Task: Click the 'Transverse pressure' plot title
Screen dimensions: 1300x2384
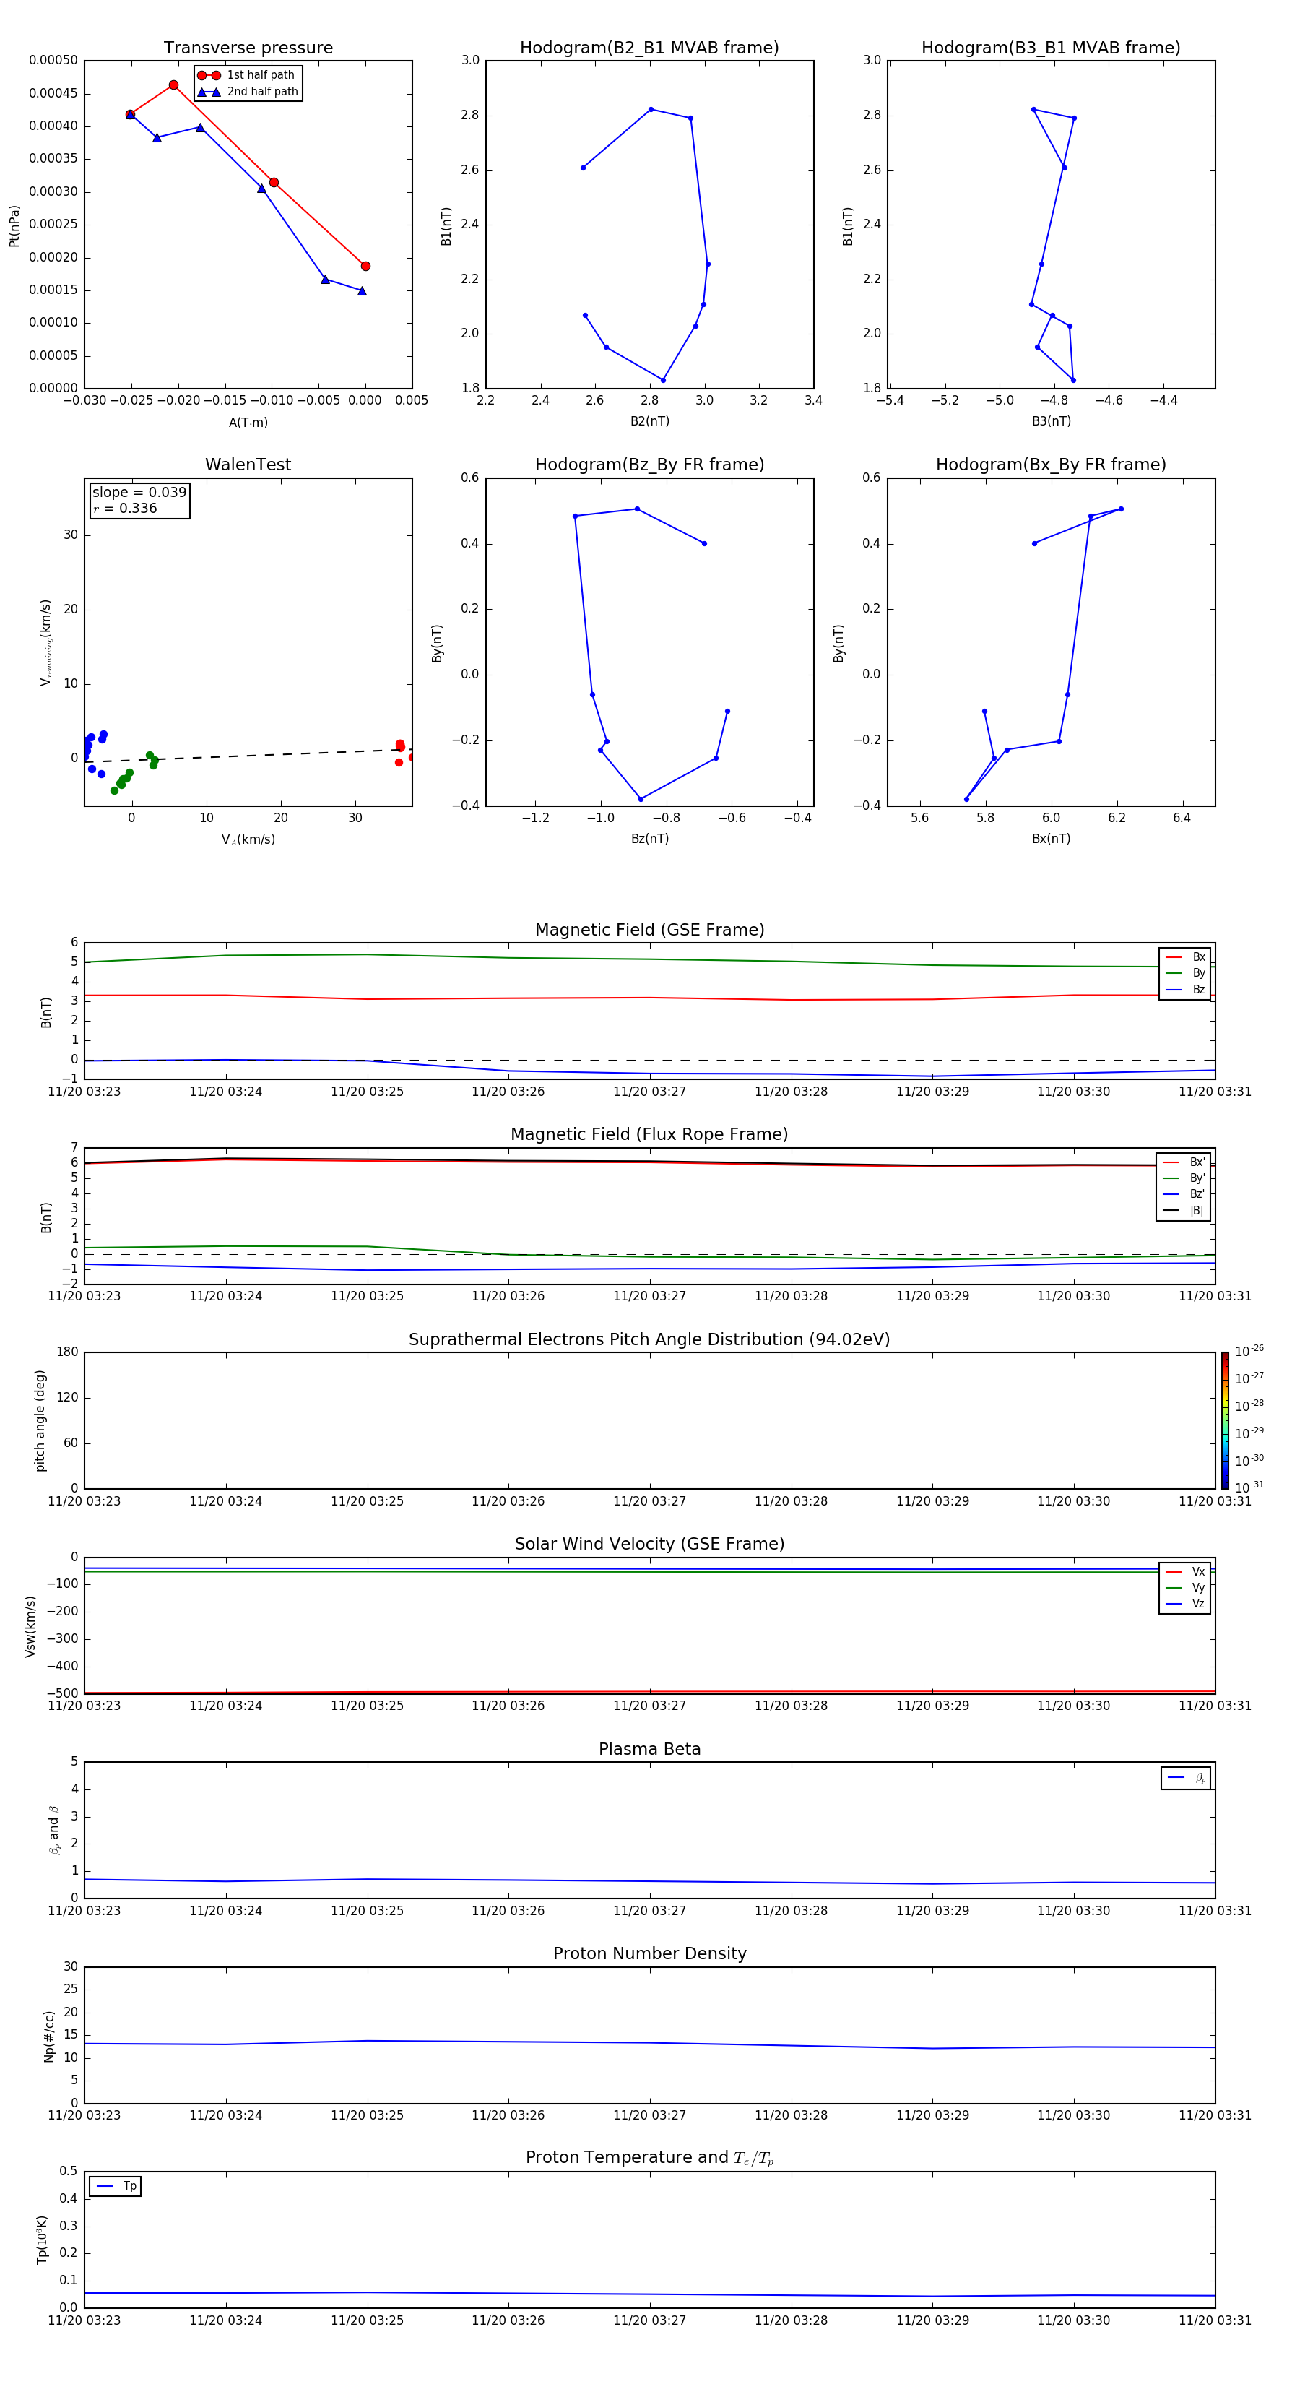Action: point(248,48)
